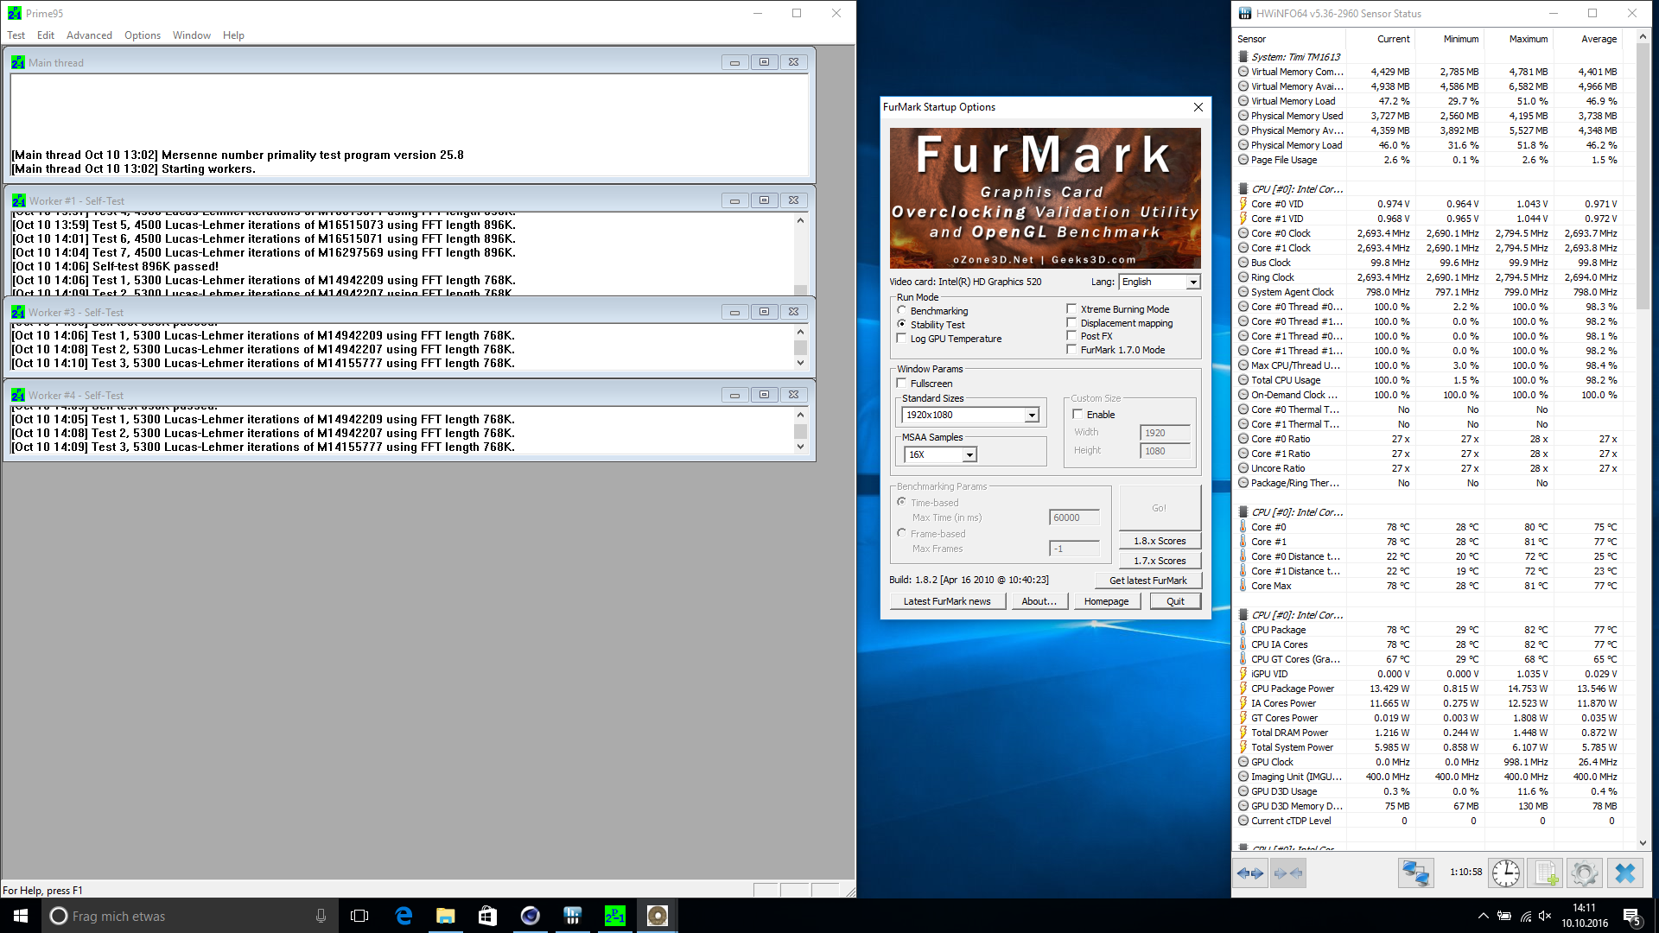
Task: Select the Benchmarking run mode radio button
Action: [902, 310]
